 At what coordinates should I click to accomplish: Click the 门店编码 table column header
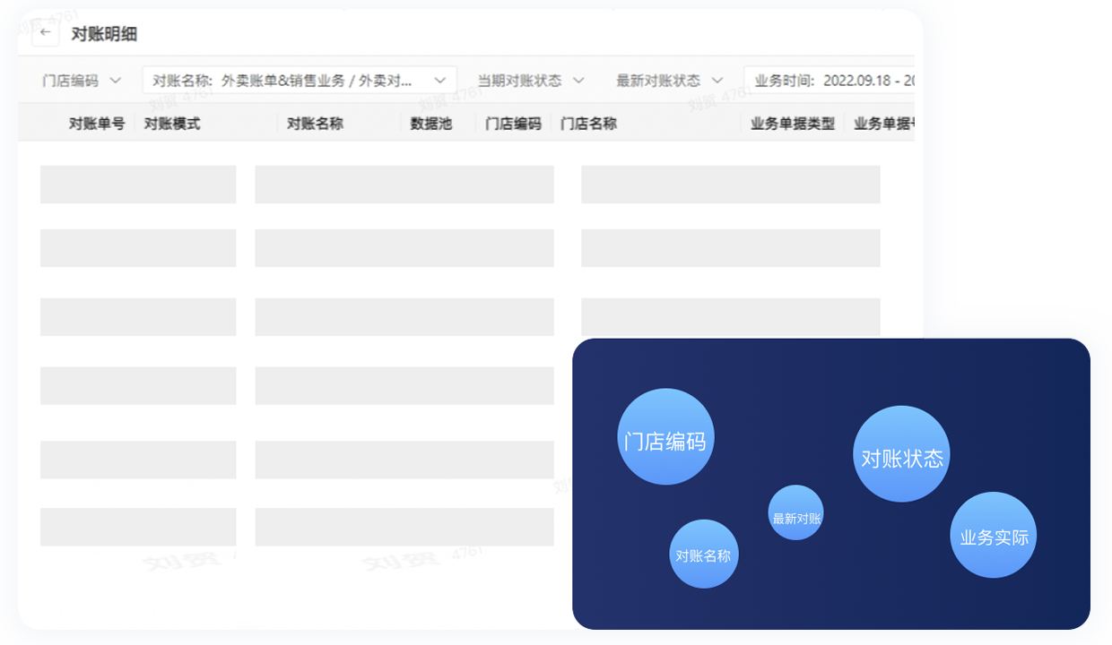(x=513, y=124)
